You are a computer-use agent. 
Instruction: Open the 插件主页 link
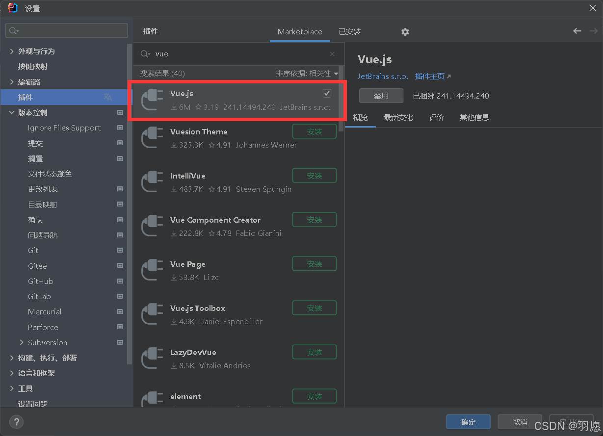pyautogui.click(x=433, y=77)
